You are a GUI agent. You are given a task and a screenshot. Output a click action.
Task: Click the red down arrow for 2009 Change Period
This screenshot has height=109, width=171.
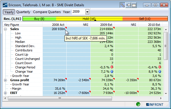coord(112,67)
